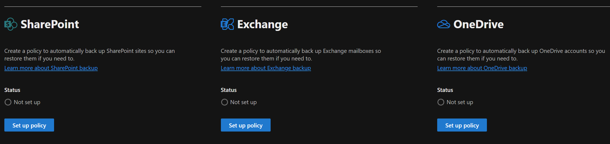Click the Exchange mailboxes backup description text
Screen dimensions: 610x144
click(301, 55)
